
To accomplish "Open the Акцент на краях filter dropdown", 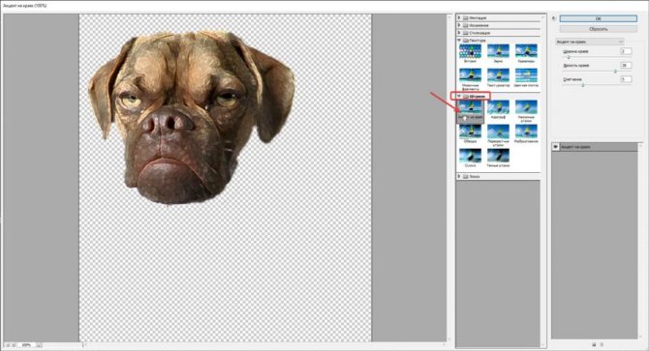I will click(x=589, y=42).
